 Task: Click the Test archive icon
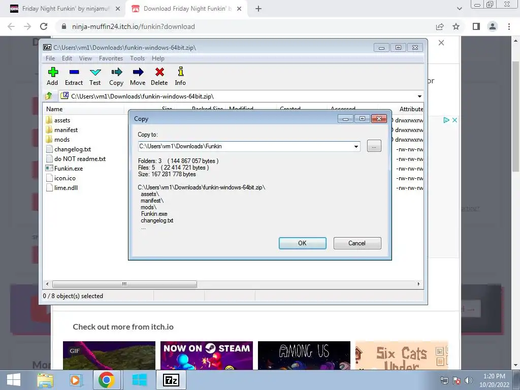tap(95, 76)
